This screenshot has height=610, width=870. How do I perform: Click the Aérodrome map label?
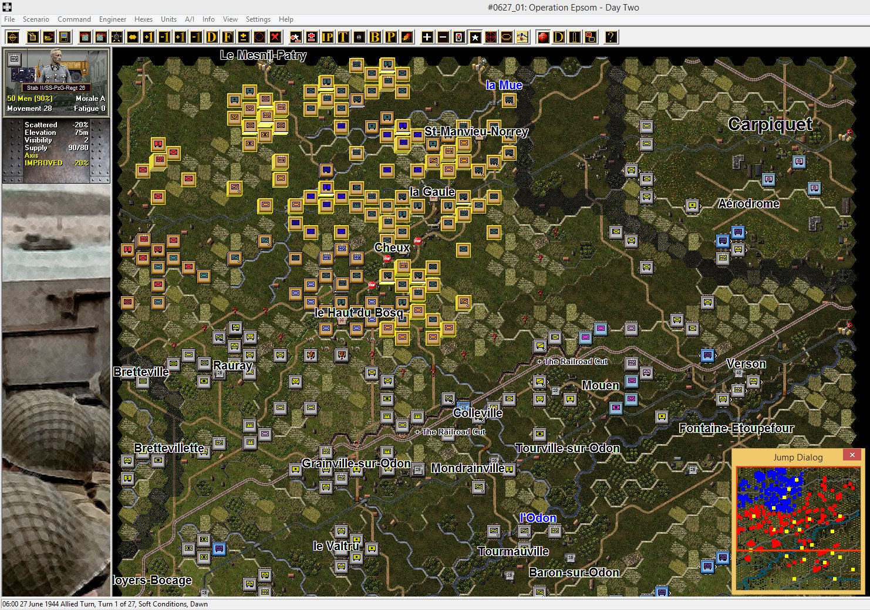[x=748, y=204]
